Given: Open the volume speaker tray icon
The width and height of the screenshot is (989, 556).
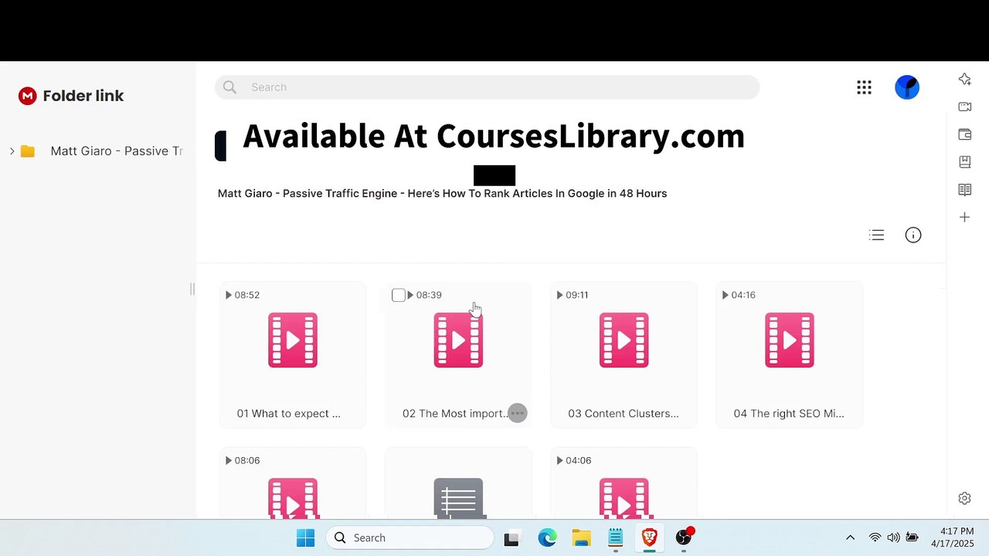Looking at the screenshot, I should tap(893, 537).
